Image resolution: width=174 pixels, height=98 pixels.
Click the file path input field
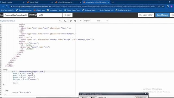point(16,15)
